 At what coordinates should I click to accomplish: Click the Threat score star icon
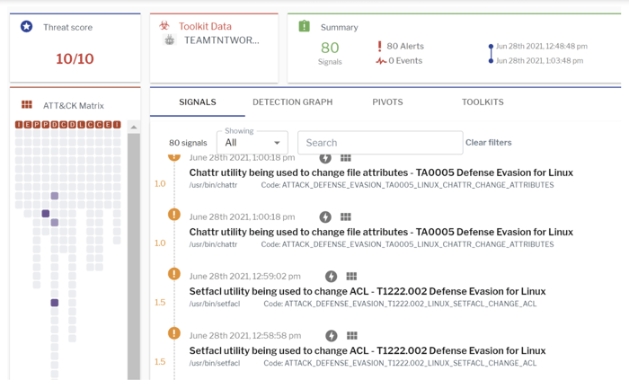(27, 28)
